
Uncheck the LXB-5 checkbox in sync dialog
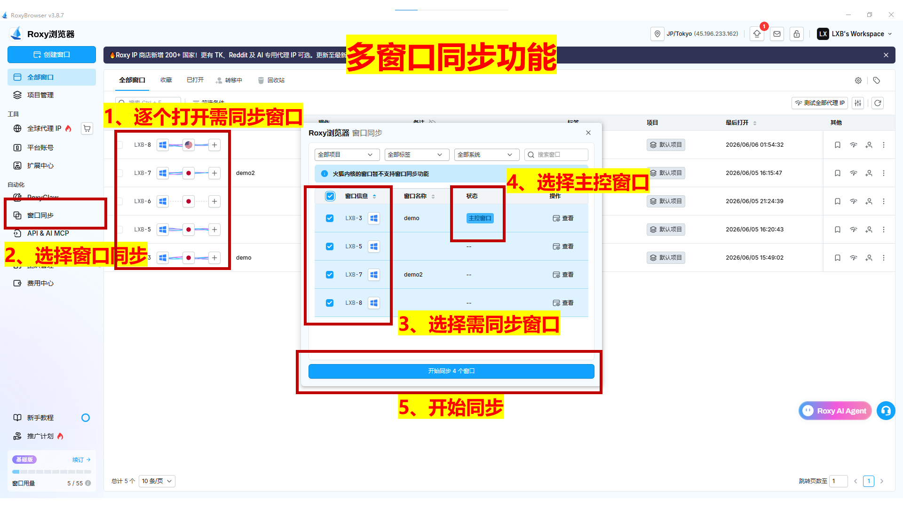[x=330, y=246]
